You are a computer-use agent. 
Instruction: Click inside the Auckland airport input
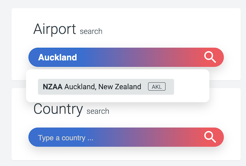tap(123, 57)
